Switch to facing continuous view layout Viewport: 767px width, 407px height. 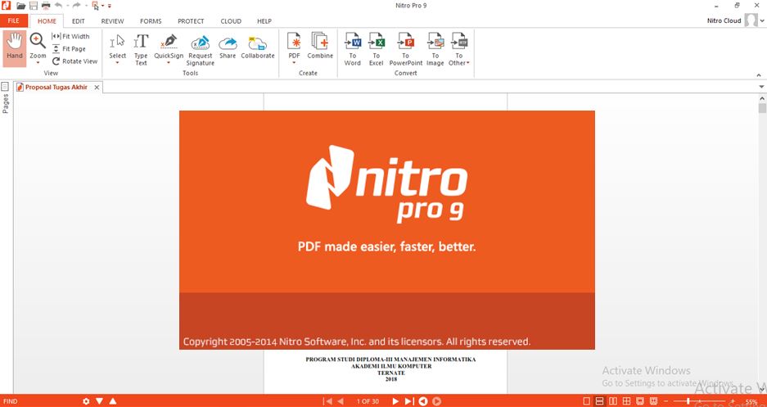(x=626, y=401)
